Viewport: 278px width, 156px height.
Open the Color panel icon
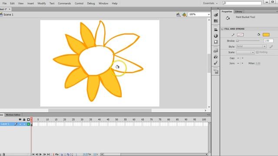(216, 15)
